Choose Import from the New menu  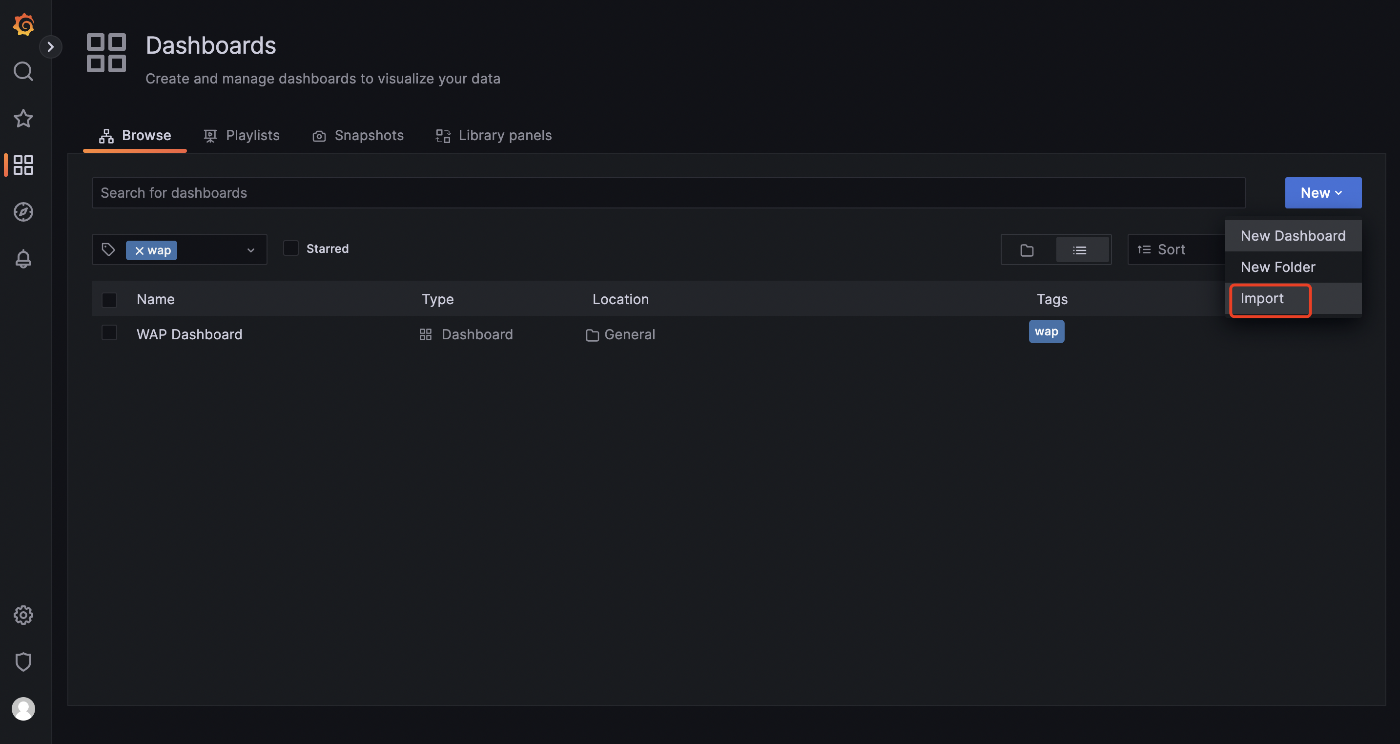coord(1262,298)
